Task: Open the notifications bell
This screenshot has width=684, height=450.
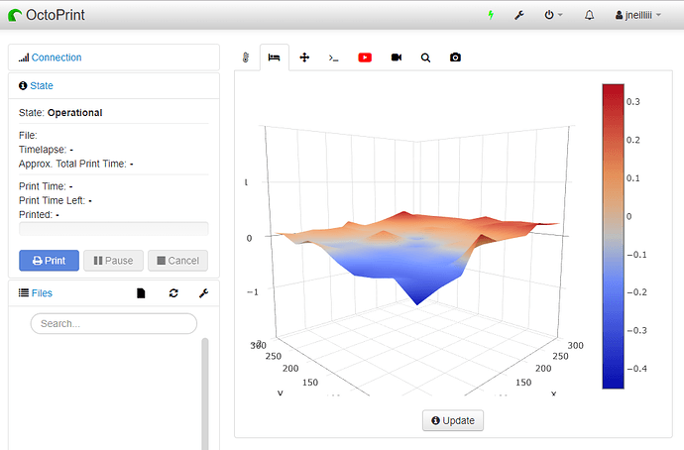Action: click(590, 16)
